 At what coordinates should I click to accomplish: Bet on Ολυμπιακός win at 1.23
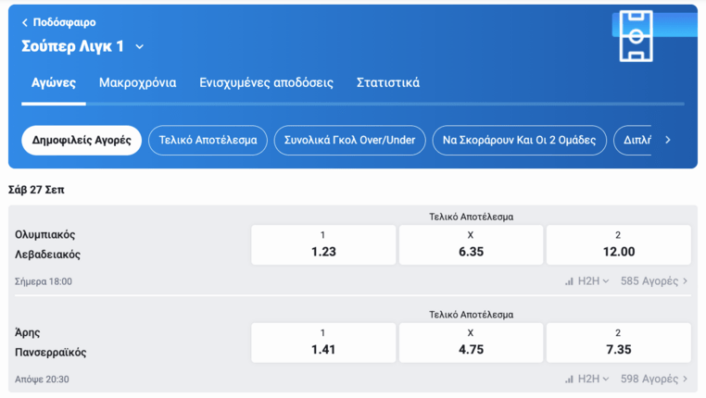point(323,244)
